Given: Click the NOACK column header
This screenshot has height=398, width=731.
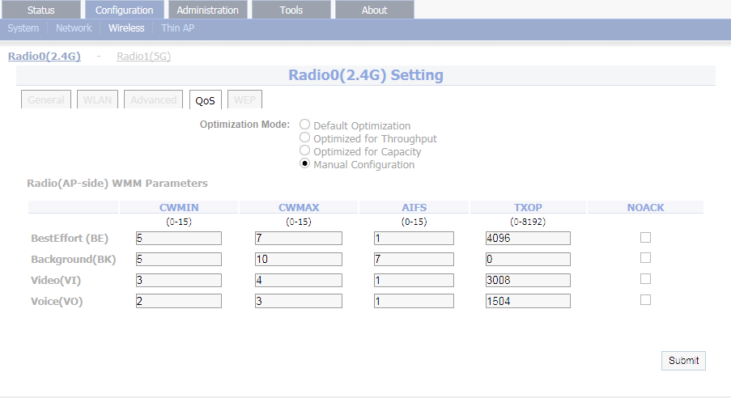Looking at the screenshot, I should coord(645,207).
